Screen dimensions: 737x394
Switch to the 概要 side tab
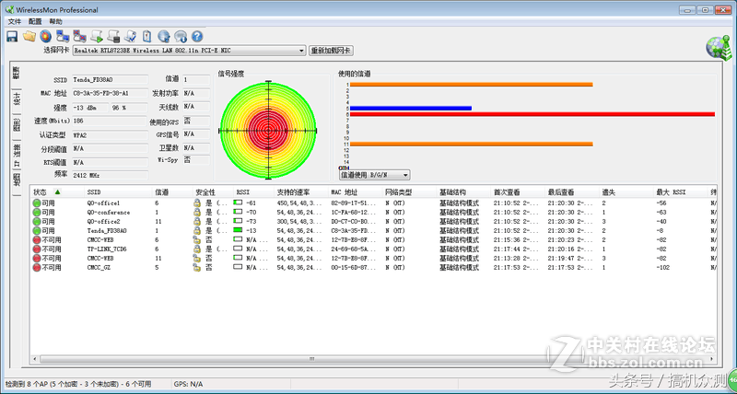(x=17, y=74)
